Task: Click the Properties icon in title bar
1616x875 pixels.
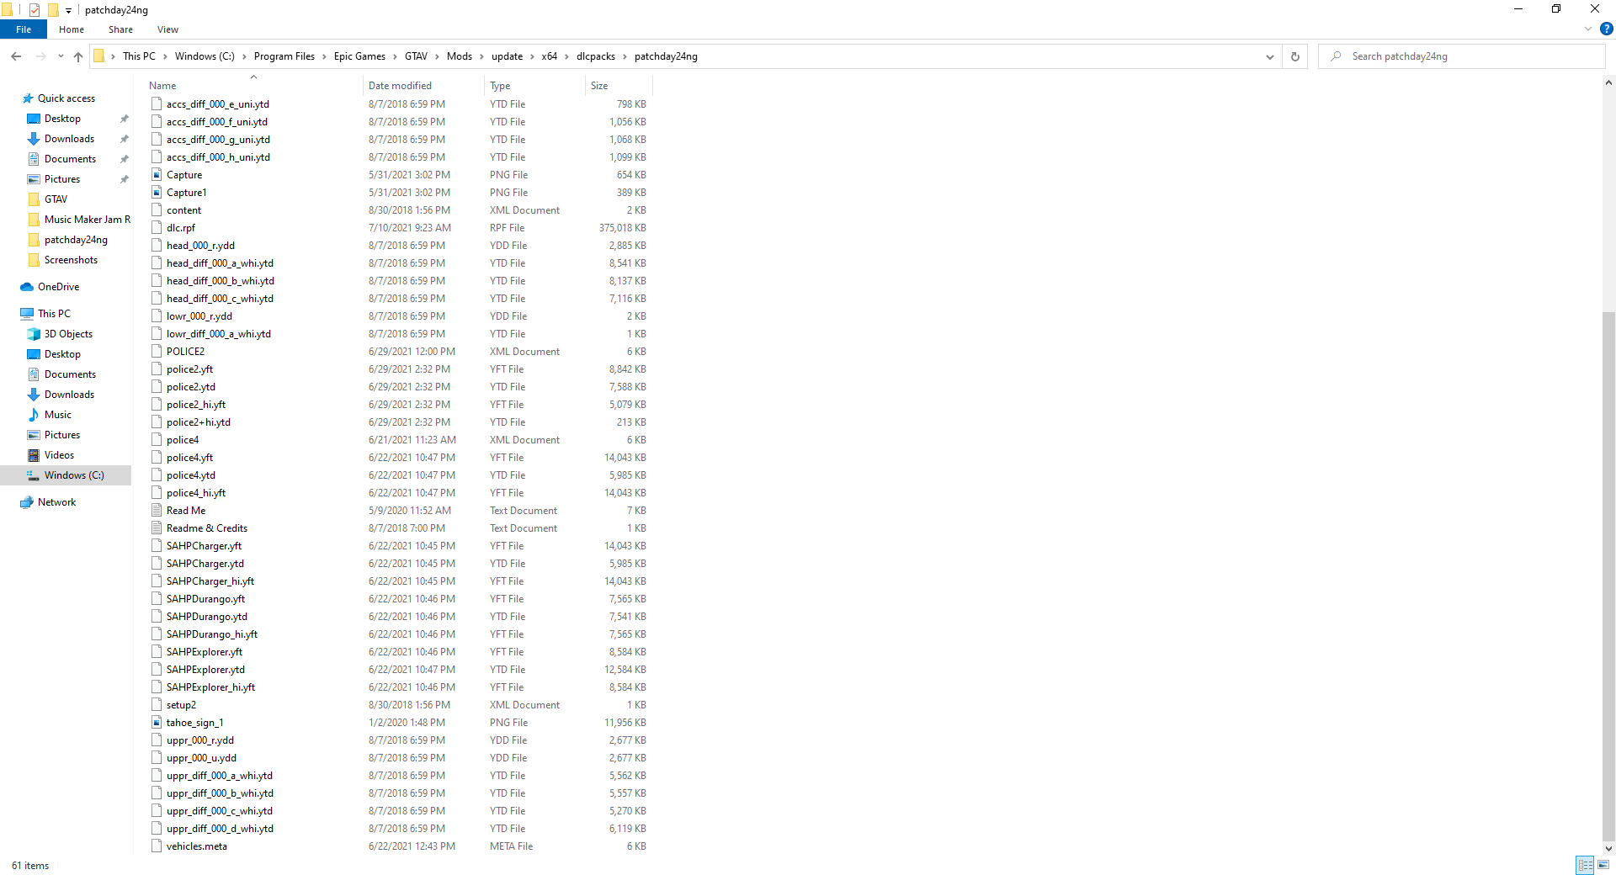Action: (35, 10)
